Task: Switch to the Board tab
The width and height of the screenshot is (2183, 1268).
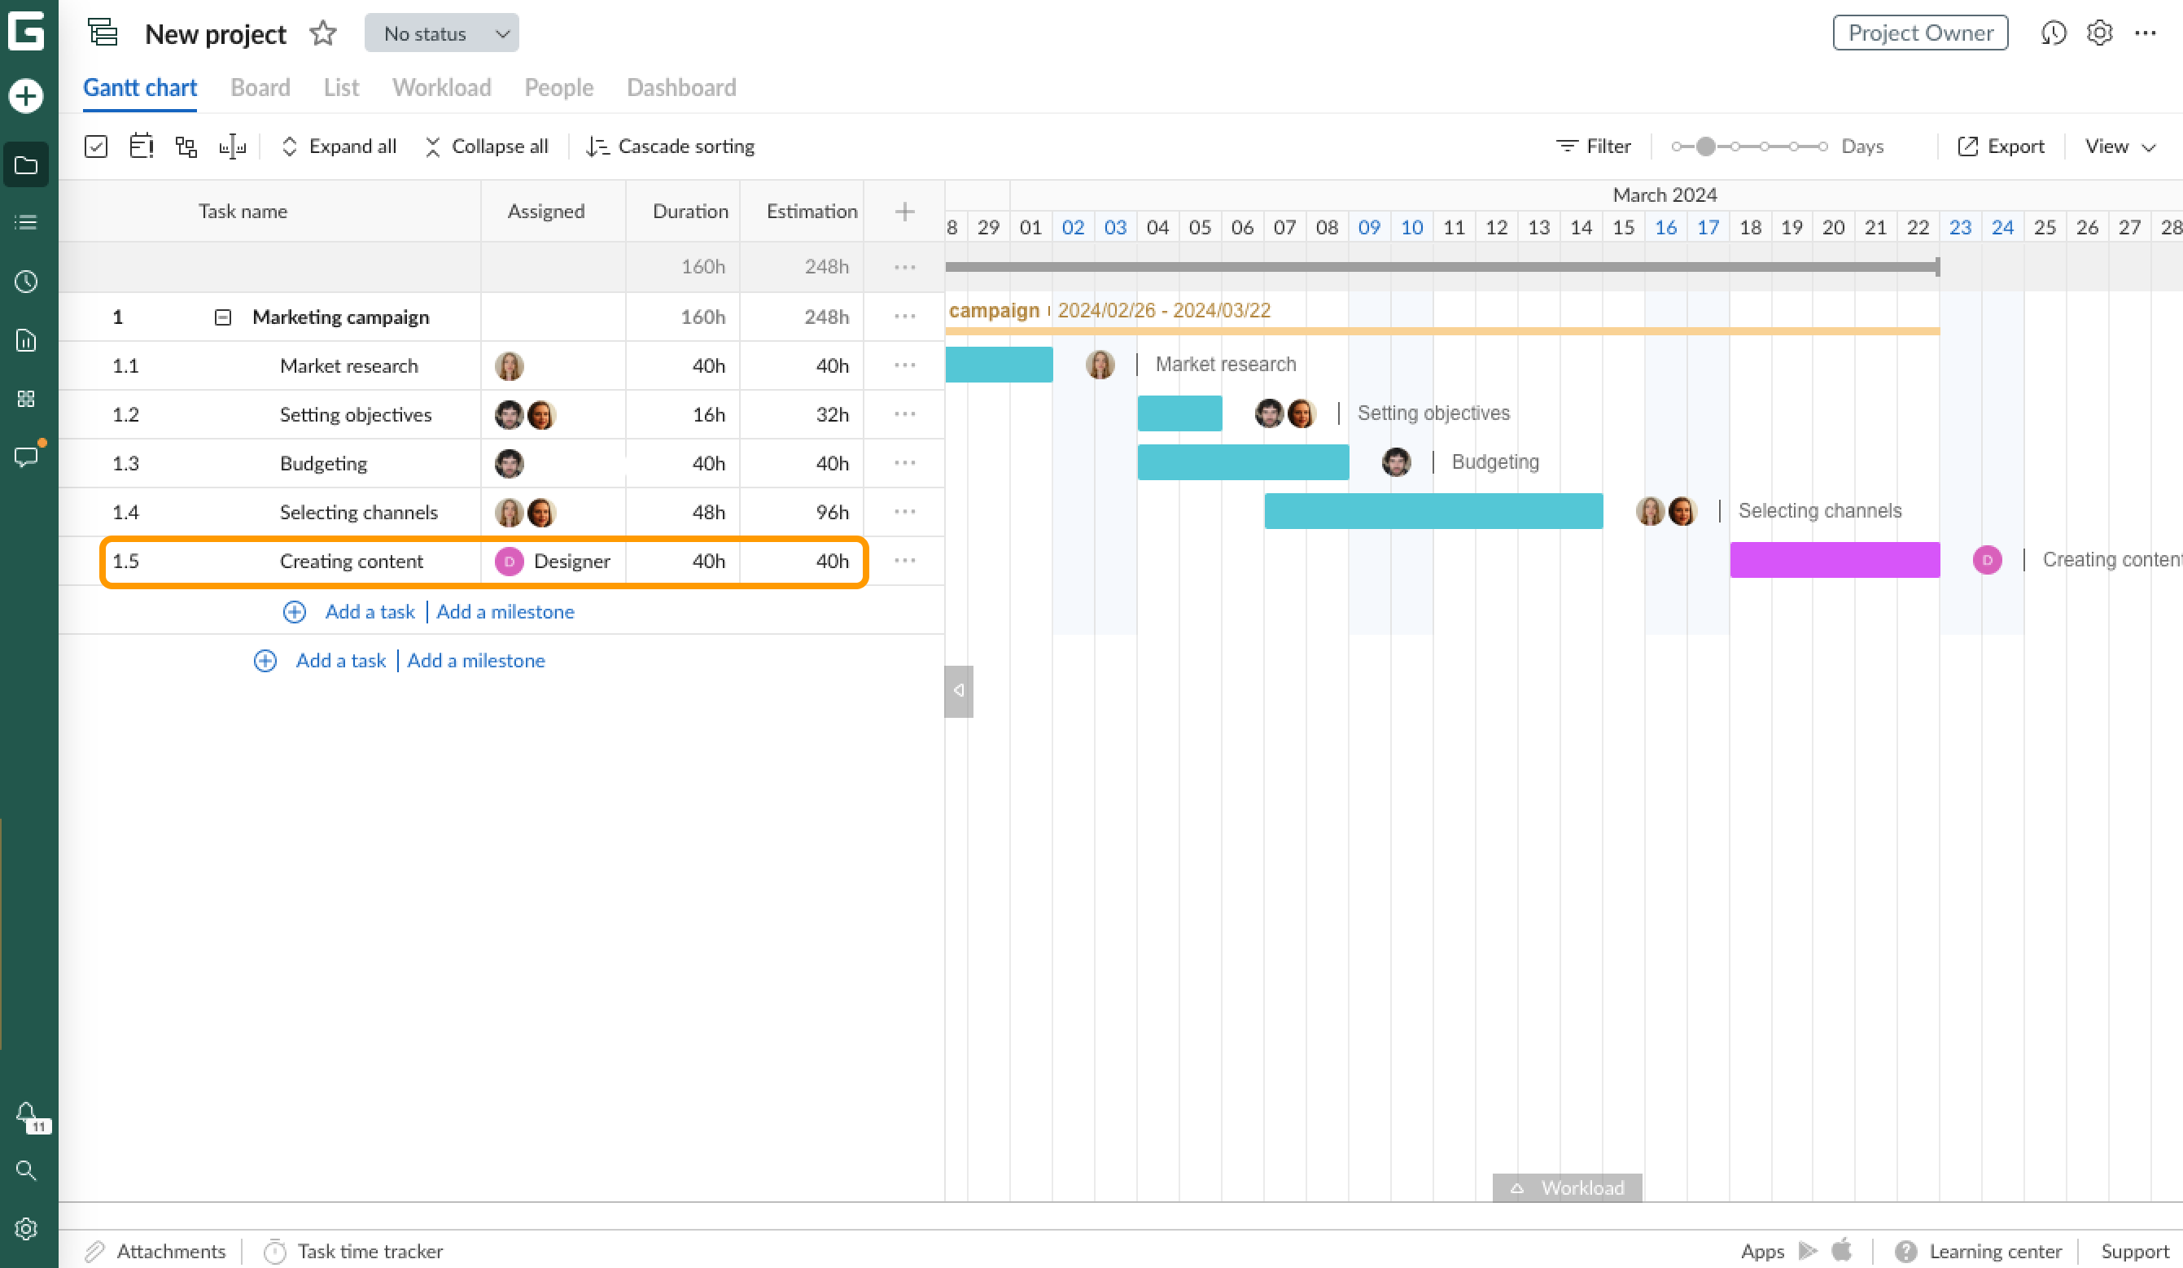Action: tap(260, 87)
